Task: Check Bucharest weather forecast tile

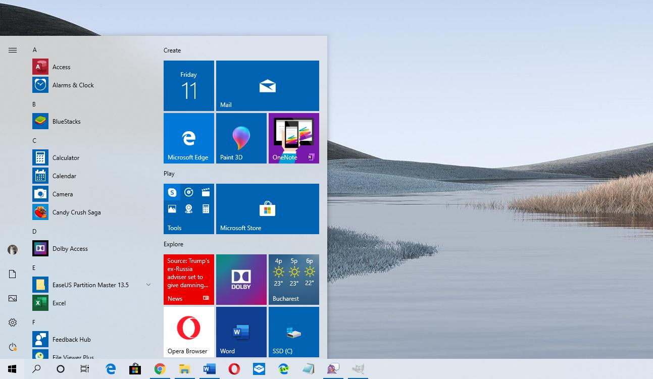Action: (294, 280)
